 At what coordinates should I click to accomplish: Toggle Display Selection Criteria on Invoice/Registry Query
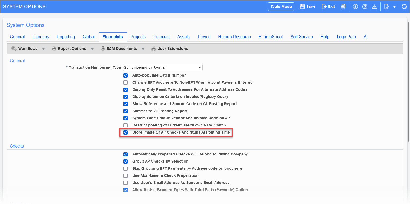[126, 97]
